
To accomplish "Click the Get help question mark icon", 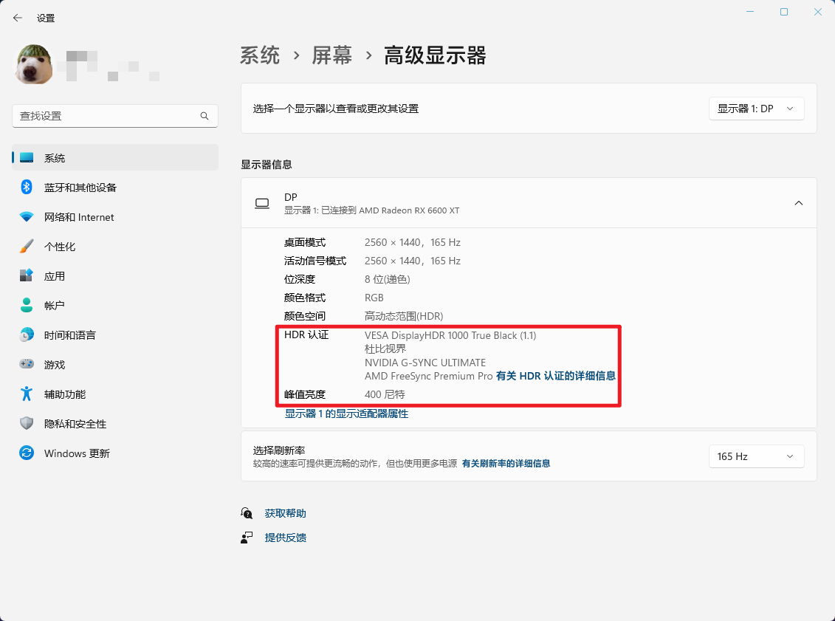I will 247,512.
